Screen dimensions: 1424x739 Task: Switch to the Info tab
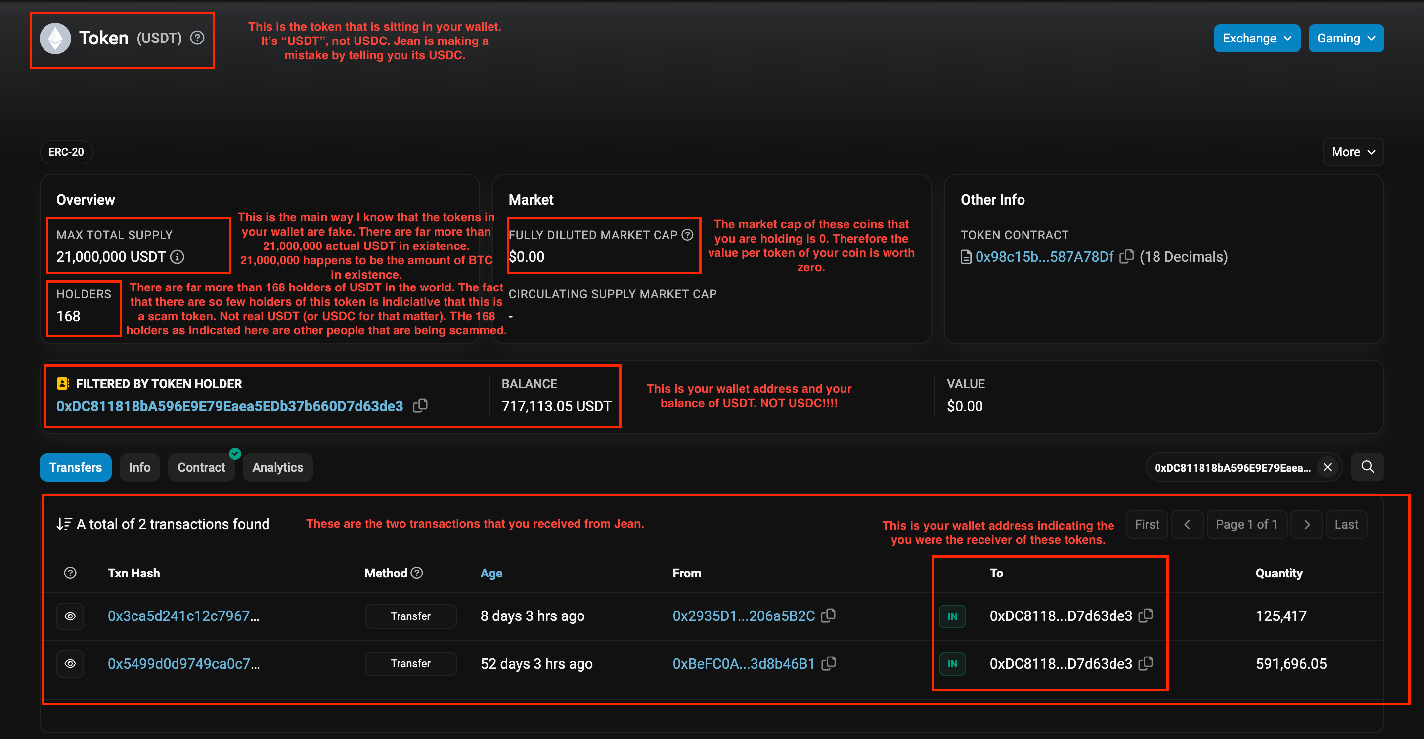(139, 467)
